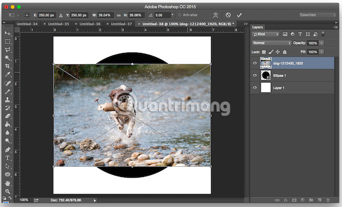Select the Zoom tool in toolbar
This screenshot has height=207, width=342.
click(x=7, y=191)
